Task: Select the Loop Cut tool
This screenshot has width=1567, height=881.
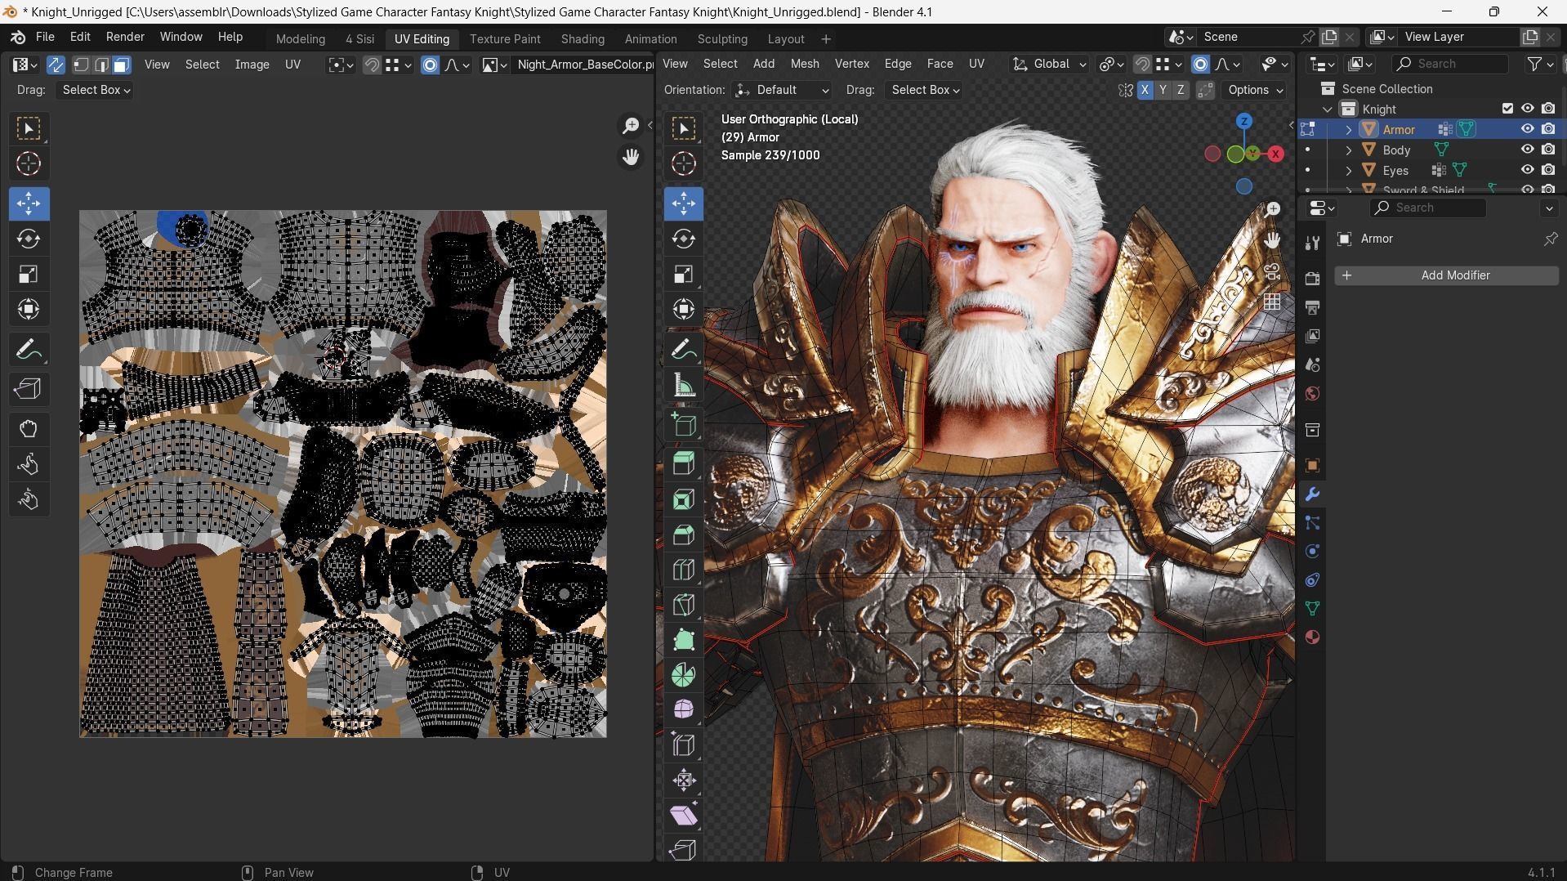Action: (x=684, y=570)
